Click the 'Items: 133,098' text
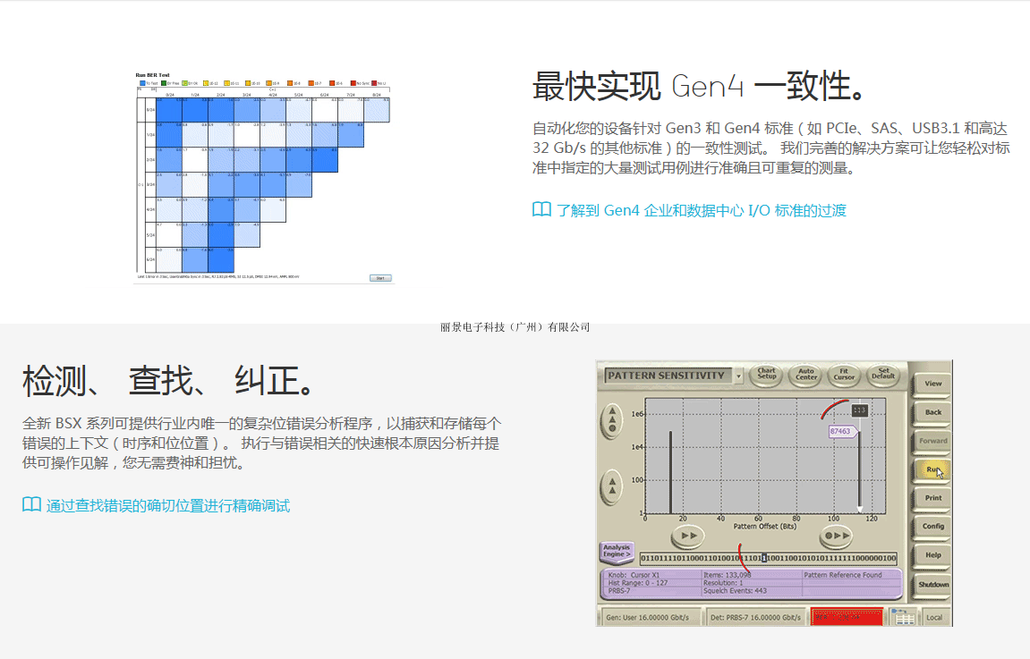Viewport: 1030px width, 659px height. (728, 575)
